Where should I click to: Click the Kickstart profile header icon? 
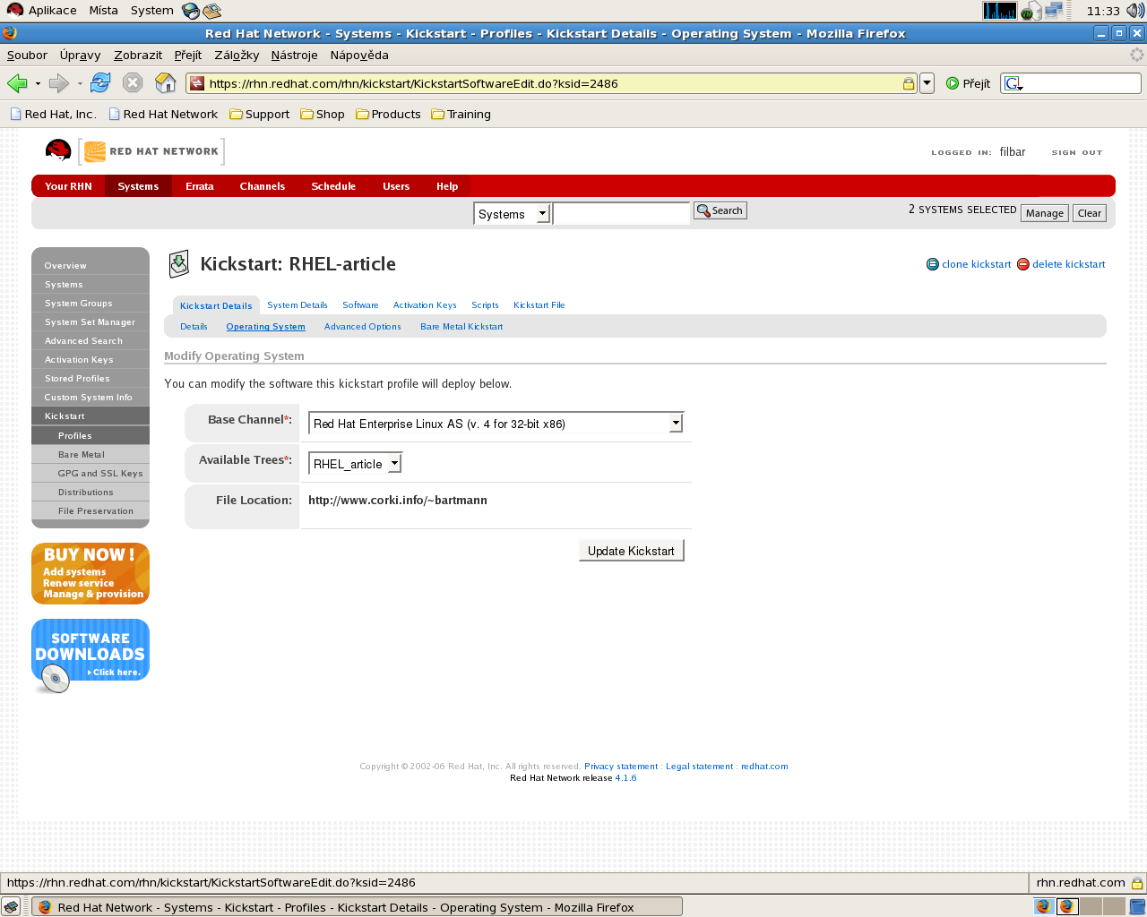(x=179, y=264)
